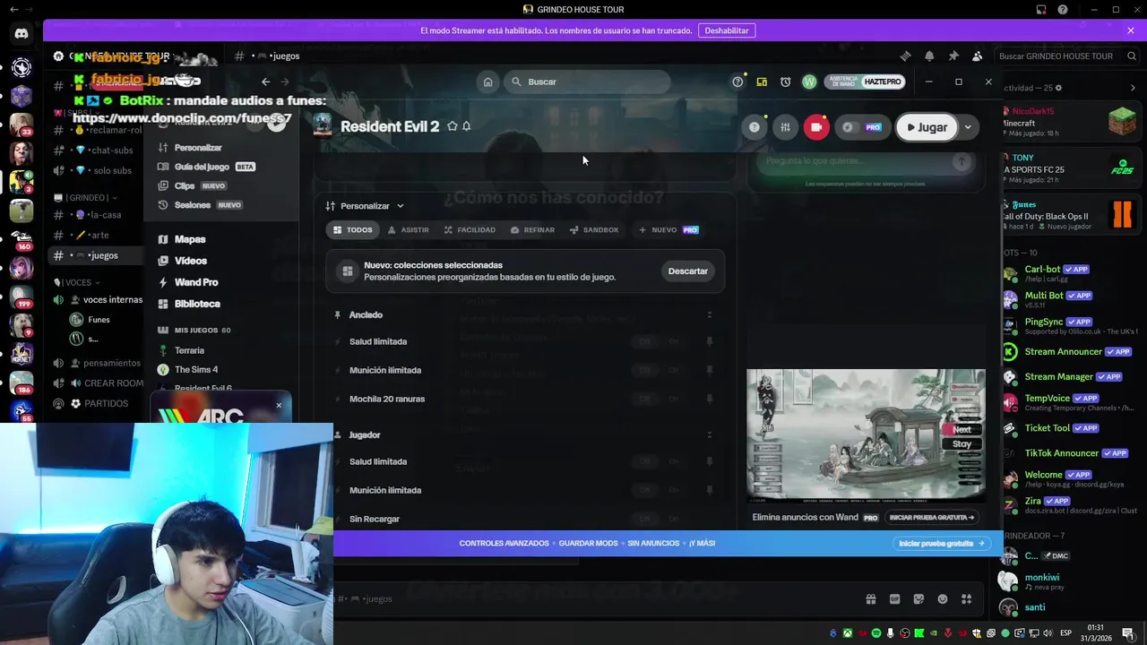Open the sliders settings icon beside record button
The width and height of the screenshot is (1147, 645).
(785, 127)
